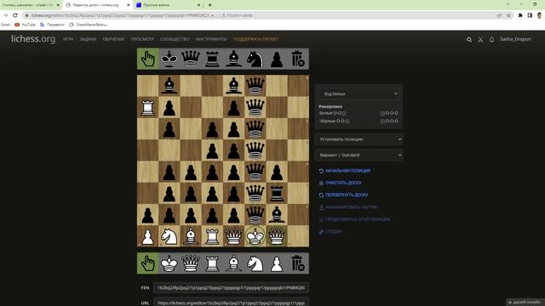Pick the black pawn from the top palette

(x=277, y=59)
